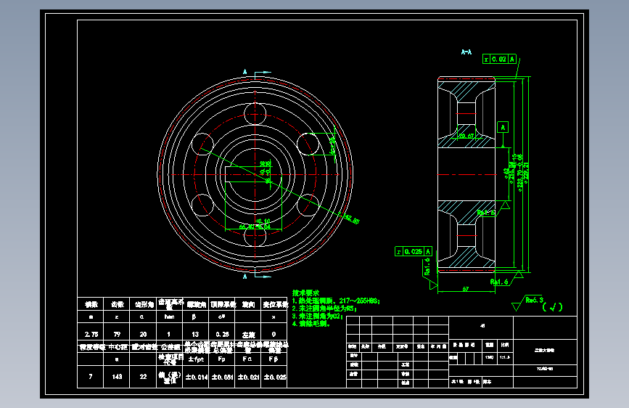The height and width of the screenshot is (408, 629).
Task: Click the ±fpt header cell
Action: click(x=196, y=359)
